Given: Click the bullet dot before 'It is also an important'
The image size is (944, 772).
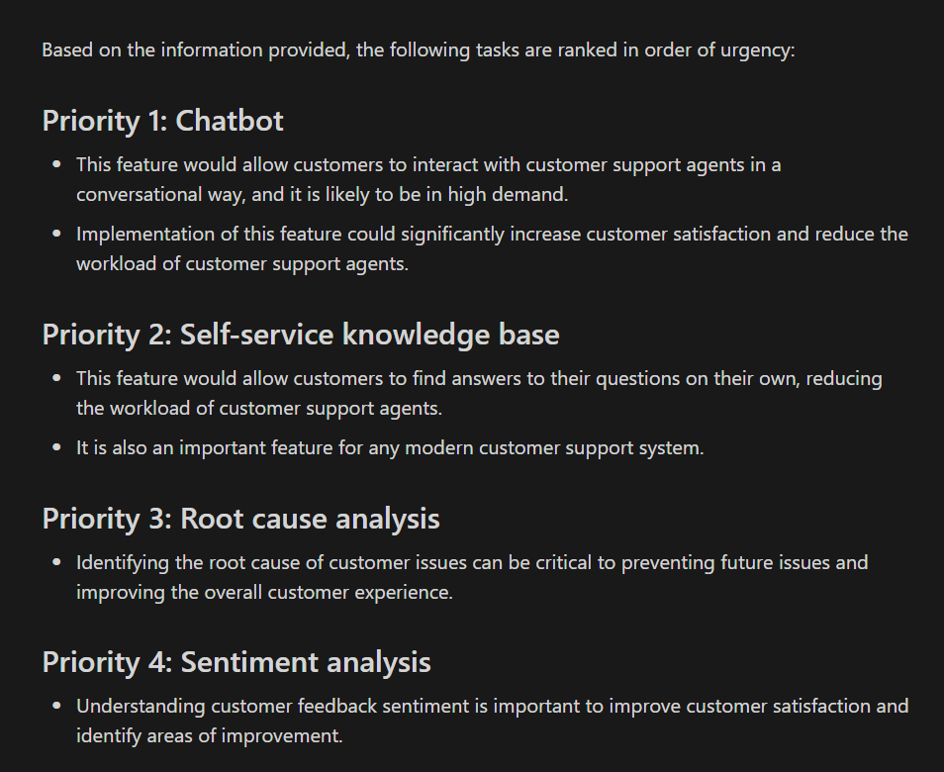Looking at the screenshot, I should point(57,447).
